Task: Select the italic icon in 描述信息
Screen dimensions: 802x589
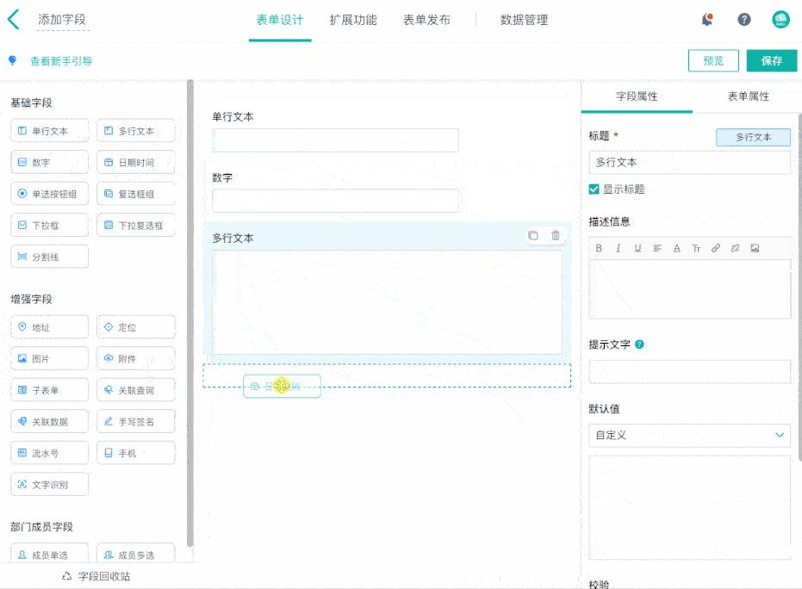Action: 619,248
